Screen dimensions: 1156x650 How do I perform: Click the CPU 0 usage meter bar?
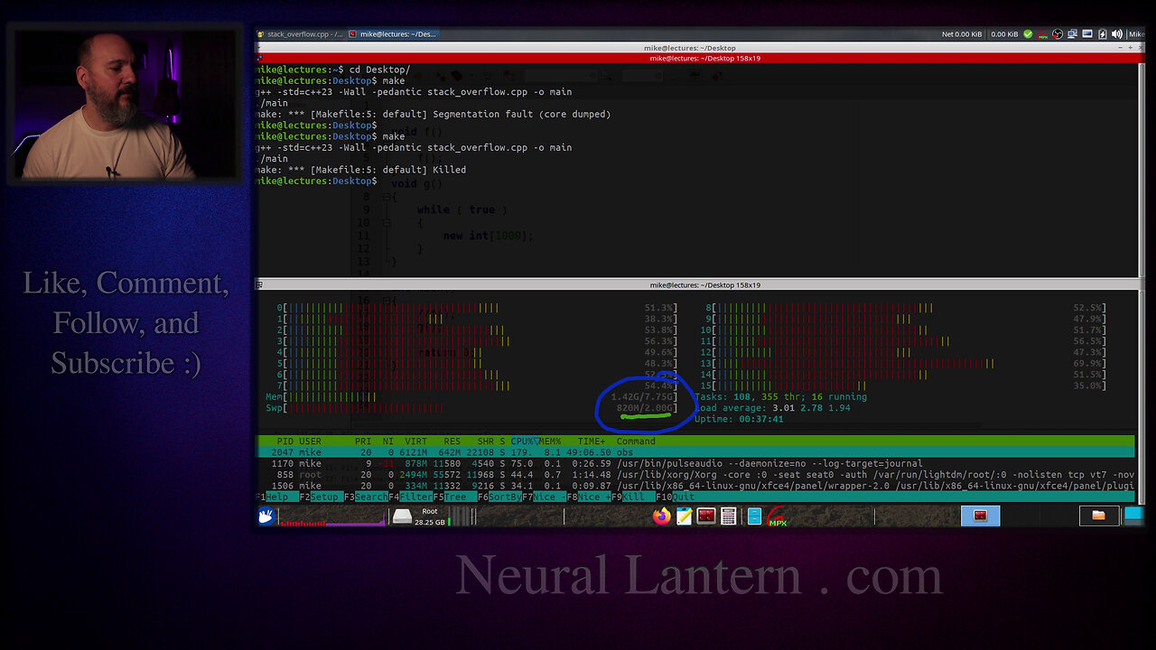477,308
